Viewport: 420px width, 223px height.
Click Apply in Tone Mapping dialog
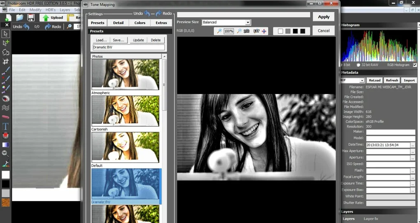pos(324,17)
